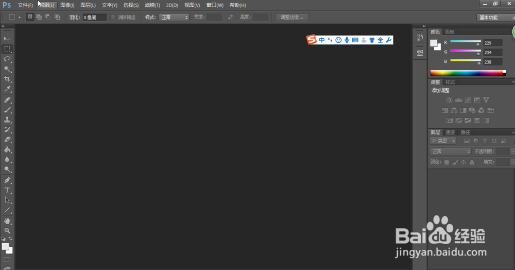Pick a color from the spectrum ramp
515x270 pixels.
point(468,73)
